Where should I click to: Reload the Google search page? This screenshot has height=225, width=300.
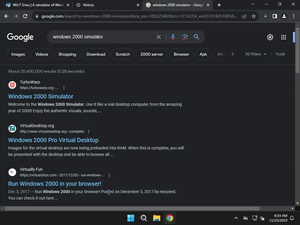click(x=25, y=16)
